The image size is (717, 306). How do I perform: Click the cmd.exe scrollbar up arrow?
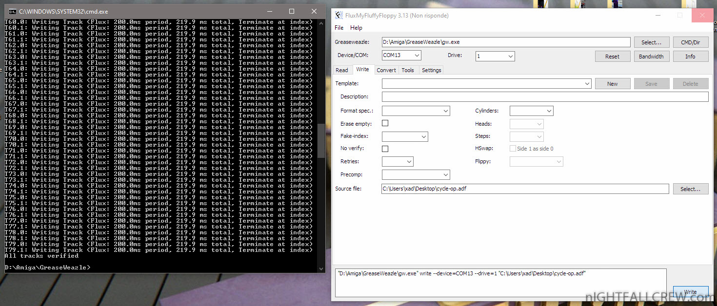pos(321,23)
